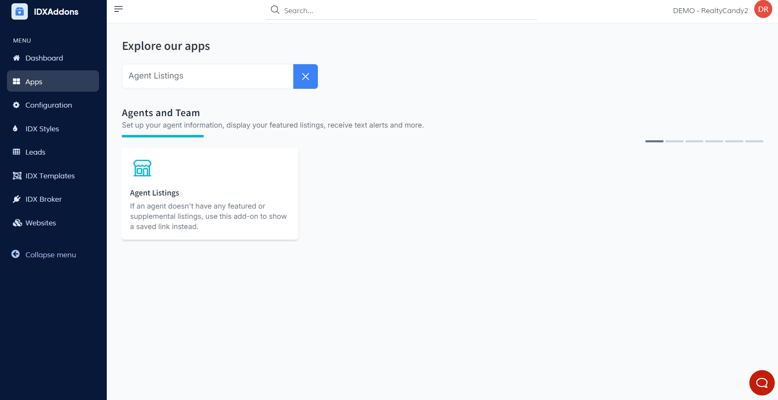
Task: Click the Websites cubes icon
Action: tap(17, 223)
